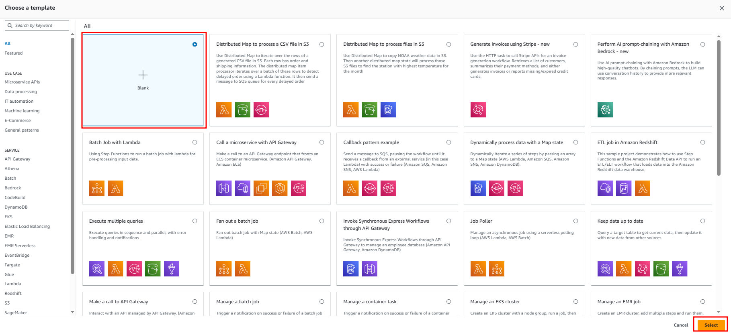
Task: Select Distributed Map to process a CSV file radio
Action: tap(321, 44)
